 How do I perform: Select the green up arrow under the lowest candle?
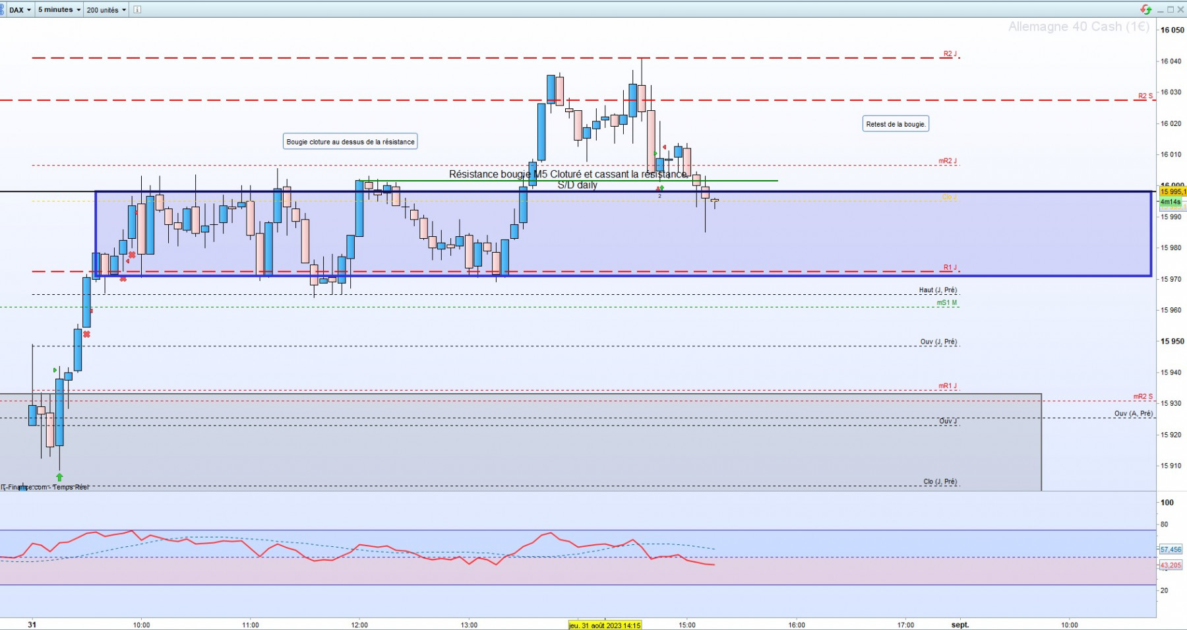pyautogui.click(x=59, y=477)
